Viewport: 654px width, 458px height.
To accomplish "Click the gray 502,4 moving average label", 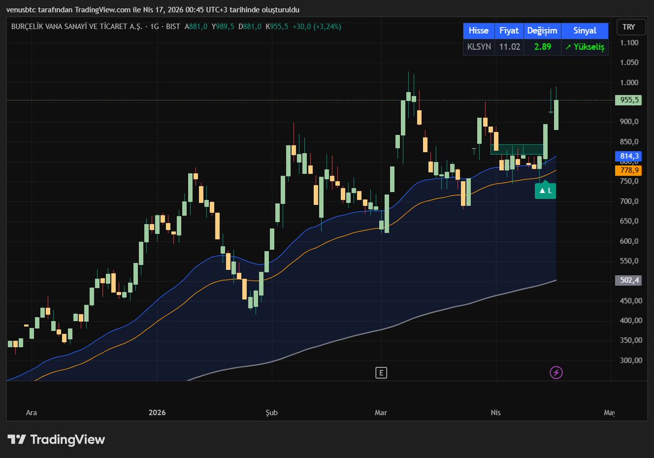I will tap(628, 280).
